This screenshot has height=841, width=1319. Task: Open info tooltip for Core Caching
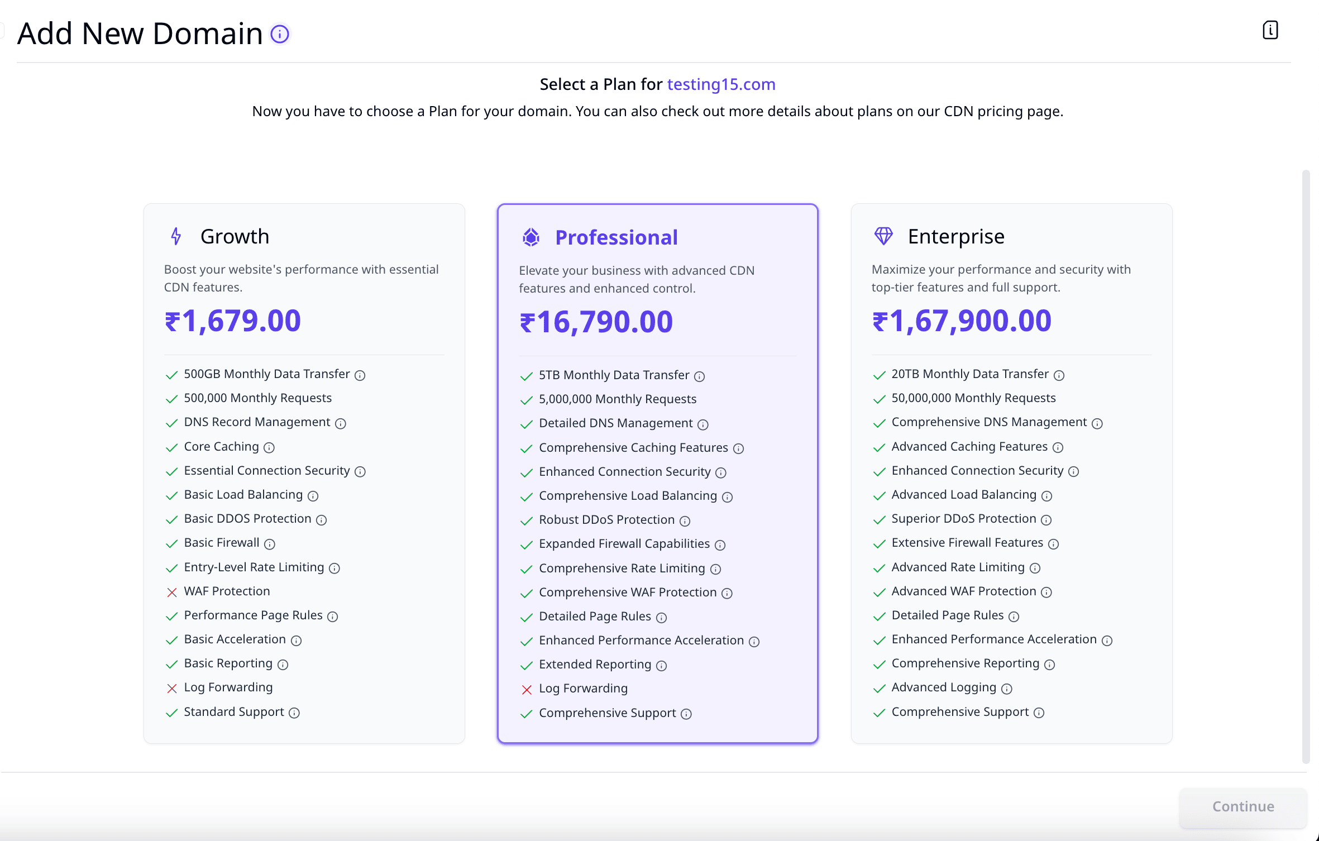coord(270,447)
